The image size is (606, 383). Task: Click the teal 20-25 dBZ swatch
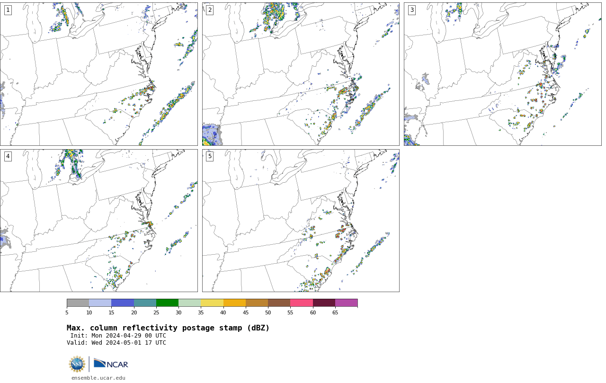click(145, 303)
